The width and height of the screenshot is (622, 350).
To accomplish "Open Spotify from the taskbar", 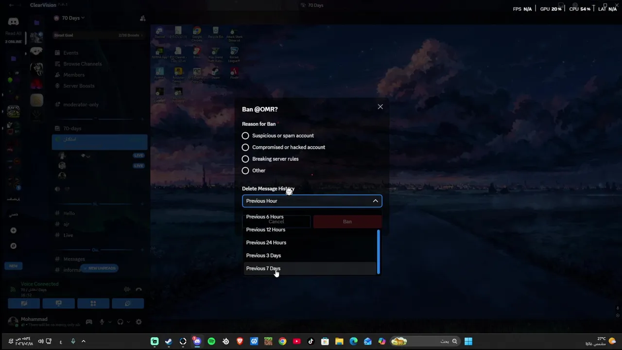I will pos(211,341).
